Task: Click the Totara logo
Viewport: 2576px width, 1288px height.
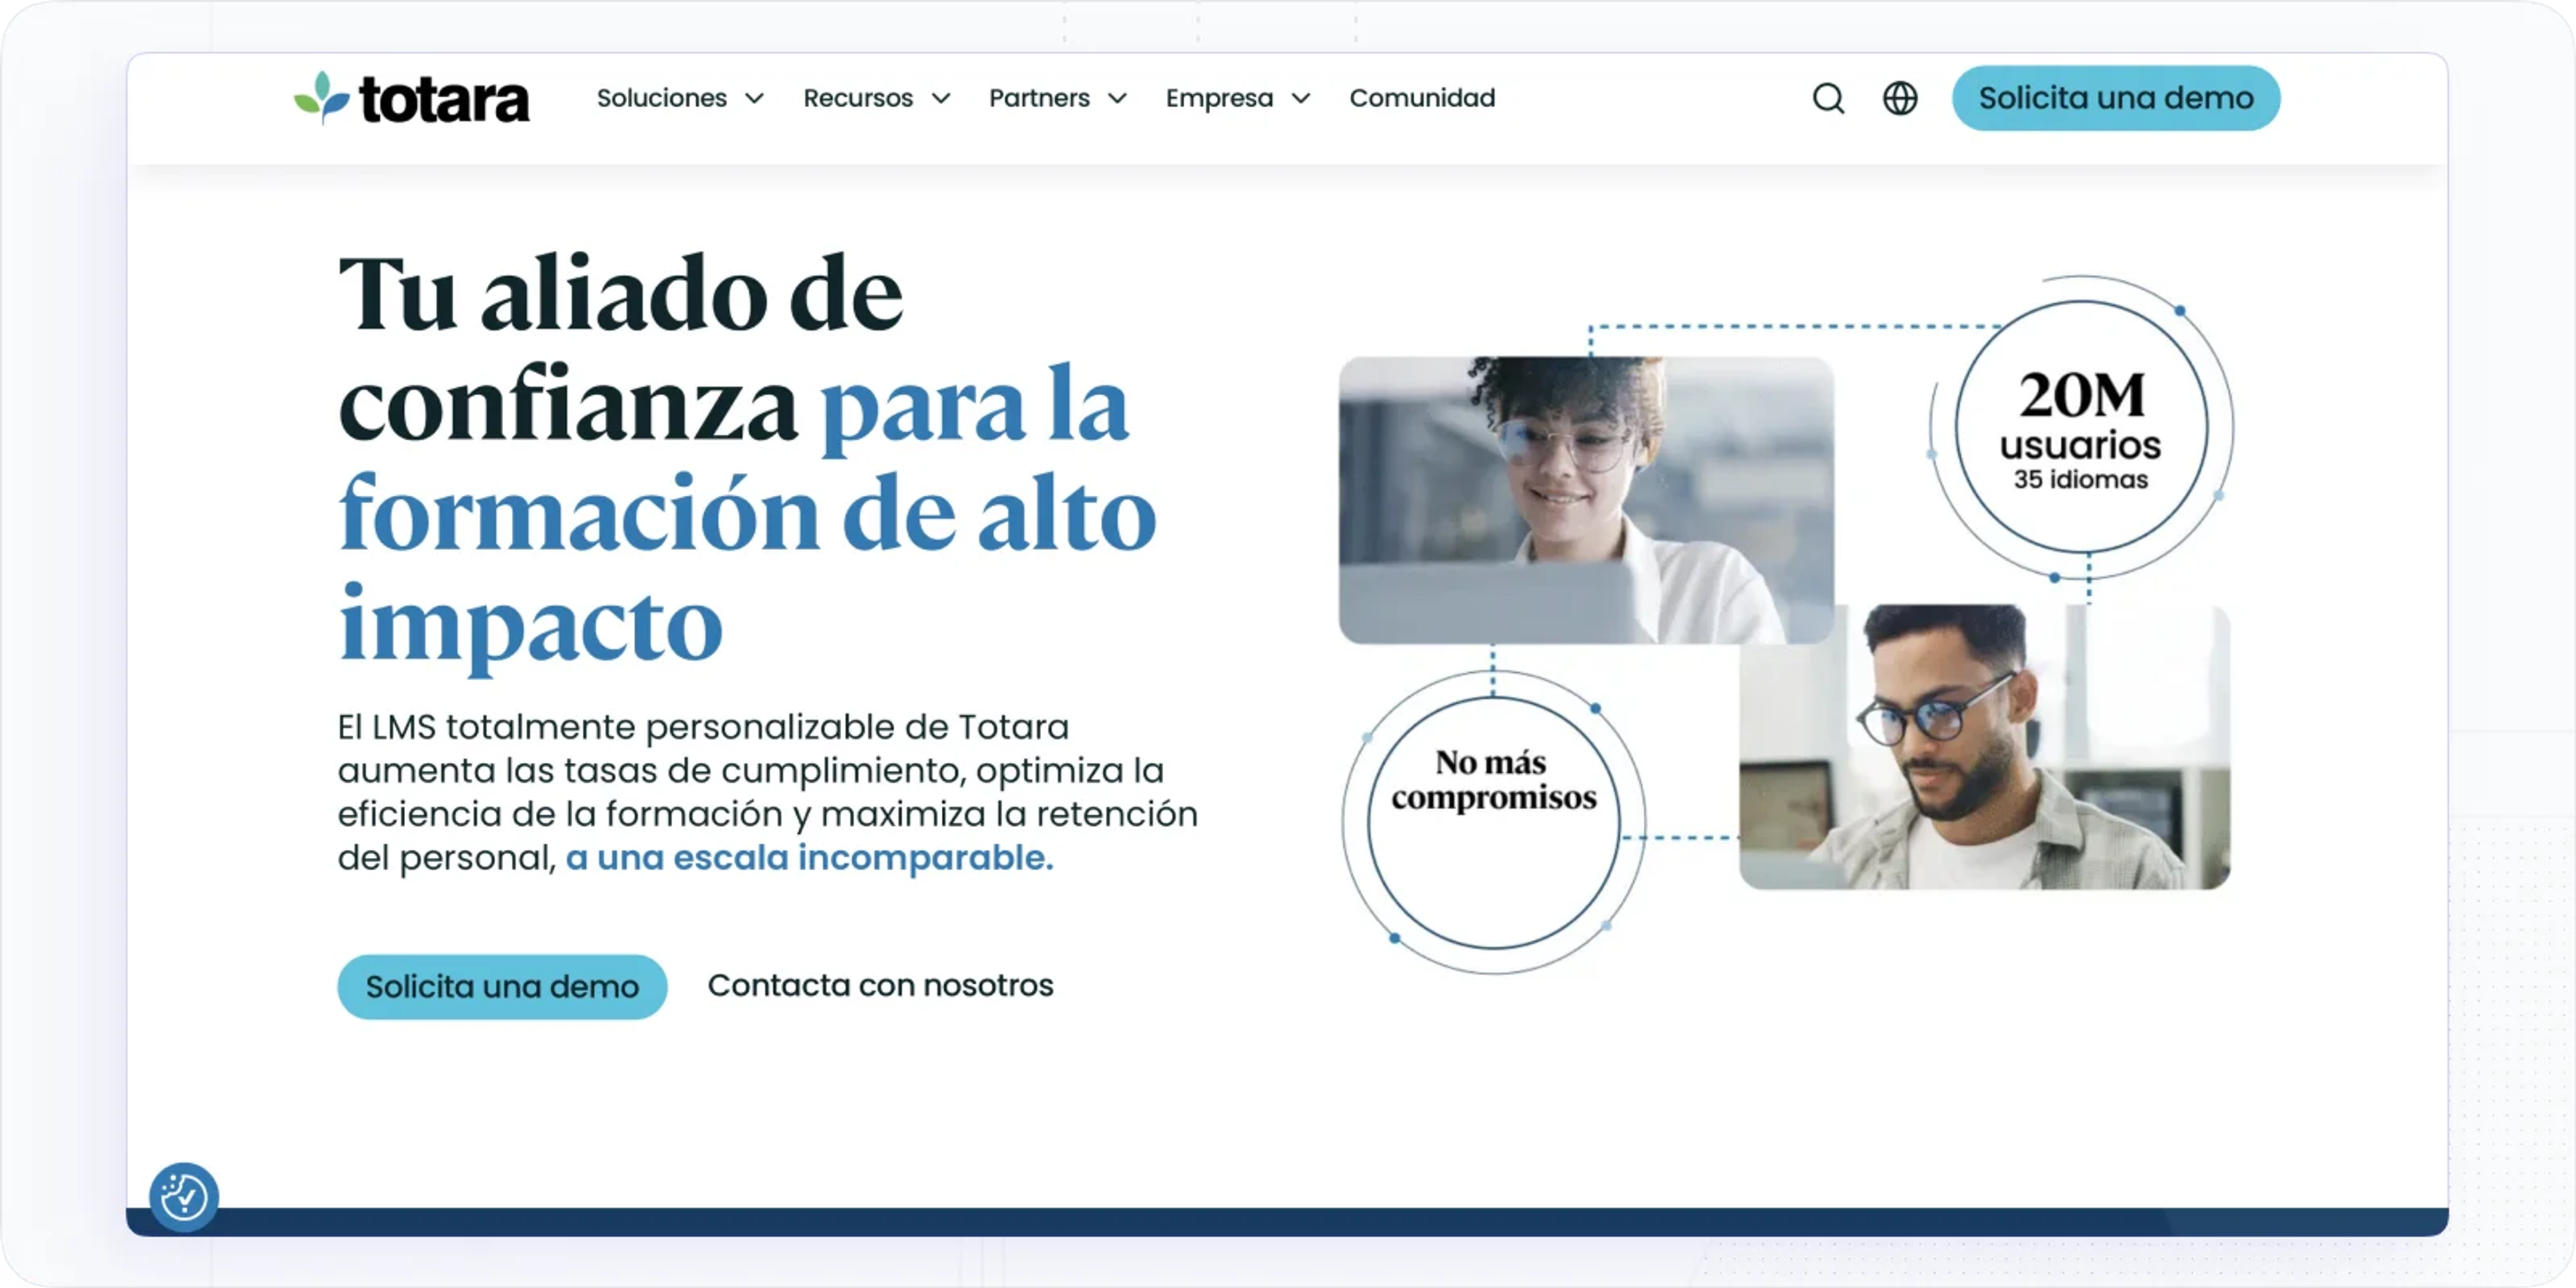Action: pos(411,98)
